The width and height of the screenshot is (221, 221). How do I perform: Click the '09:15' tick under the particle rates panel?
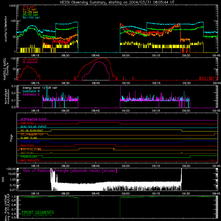click(156, 83)
